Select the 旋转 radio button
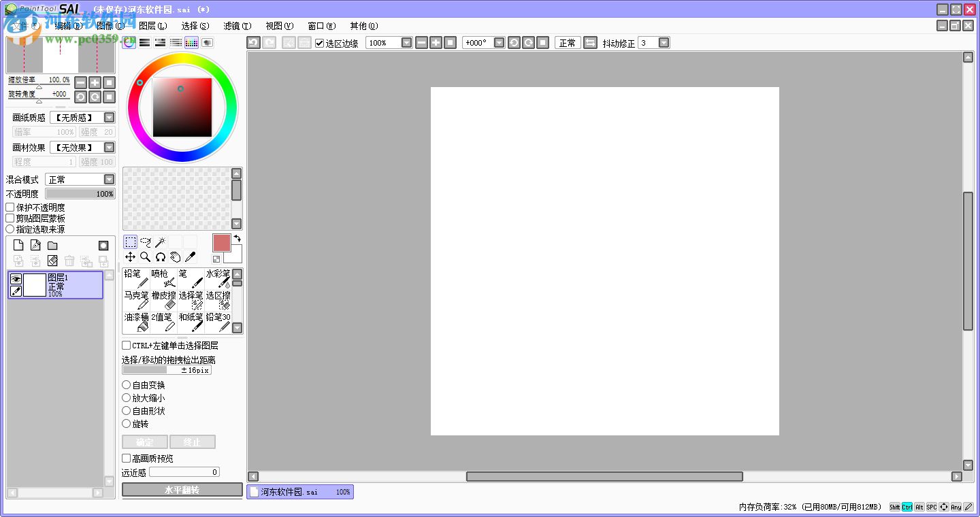This screenshot has height=517, width=980. coord(127,424)
